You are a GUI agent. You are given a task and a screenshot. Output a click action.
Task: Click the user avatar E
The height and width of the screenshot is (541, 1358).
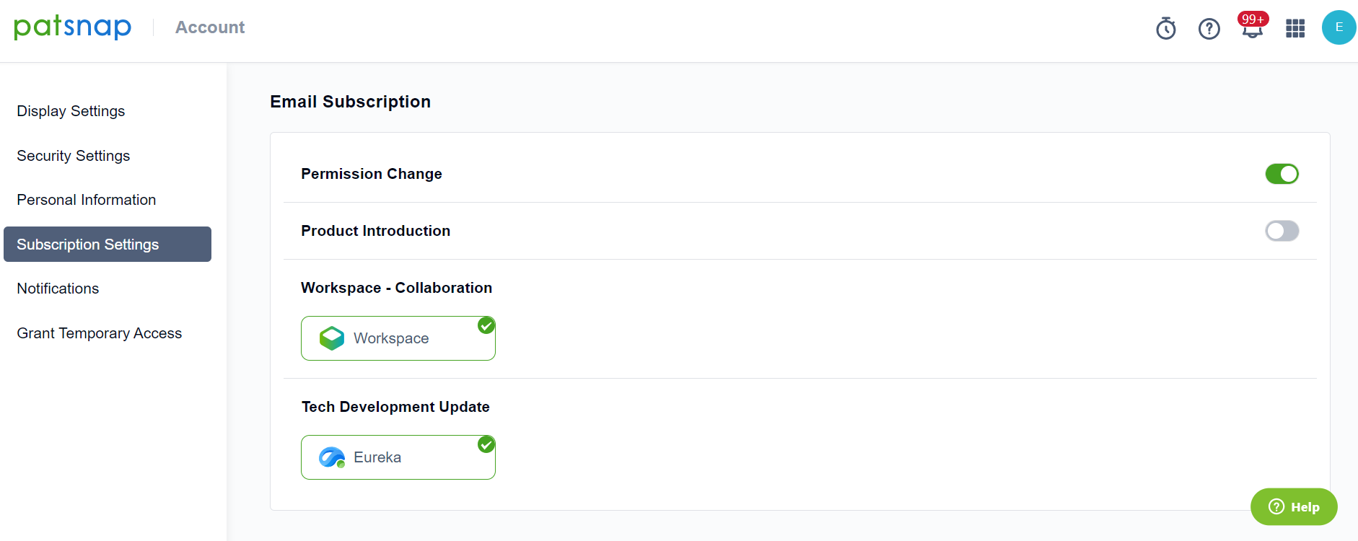coord(1339,27)
